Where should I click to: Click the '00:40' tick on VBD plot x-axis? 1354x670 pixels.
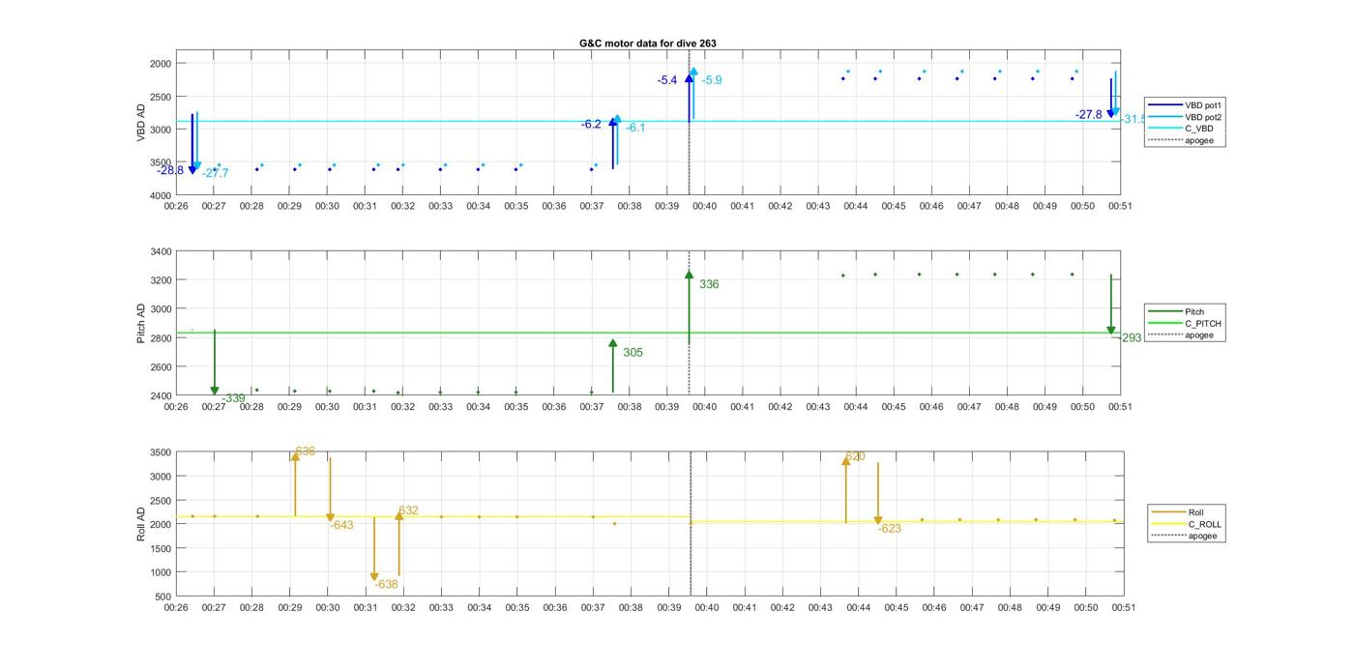coord(705,206)
